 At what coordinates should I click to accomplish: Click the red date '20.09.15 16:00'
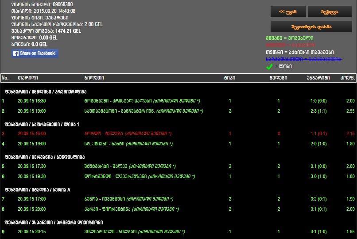(x=32, y=133)
